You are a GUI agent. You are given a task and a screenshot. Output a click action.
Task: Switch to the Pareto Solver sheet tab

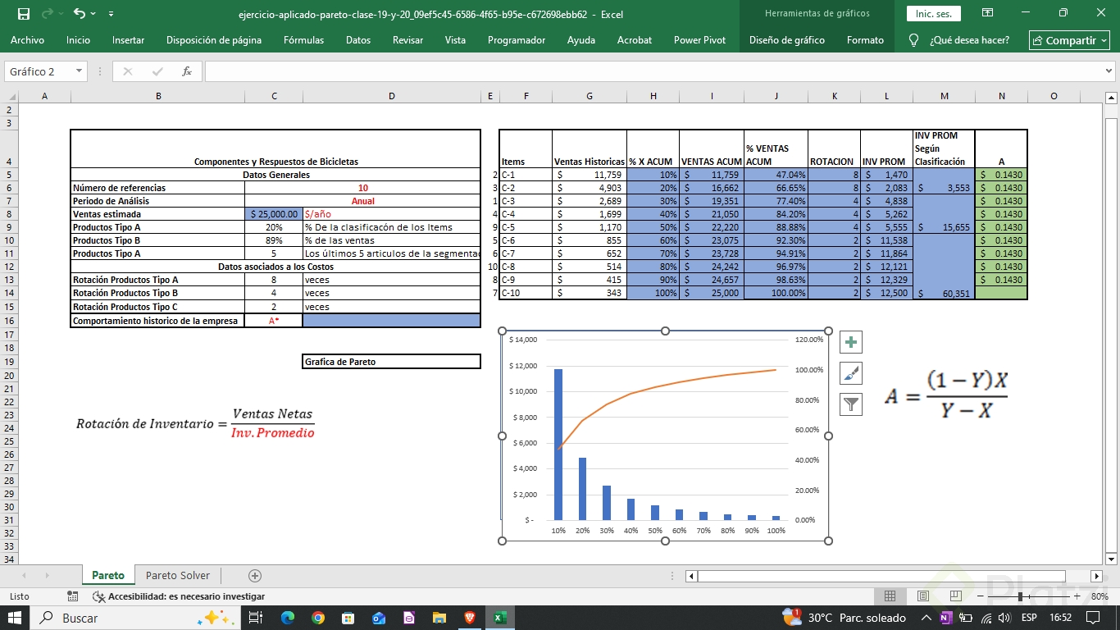pyautogui.click(x=178, y=576)
